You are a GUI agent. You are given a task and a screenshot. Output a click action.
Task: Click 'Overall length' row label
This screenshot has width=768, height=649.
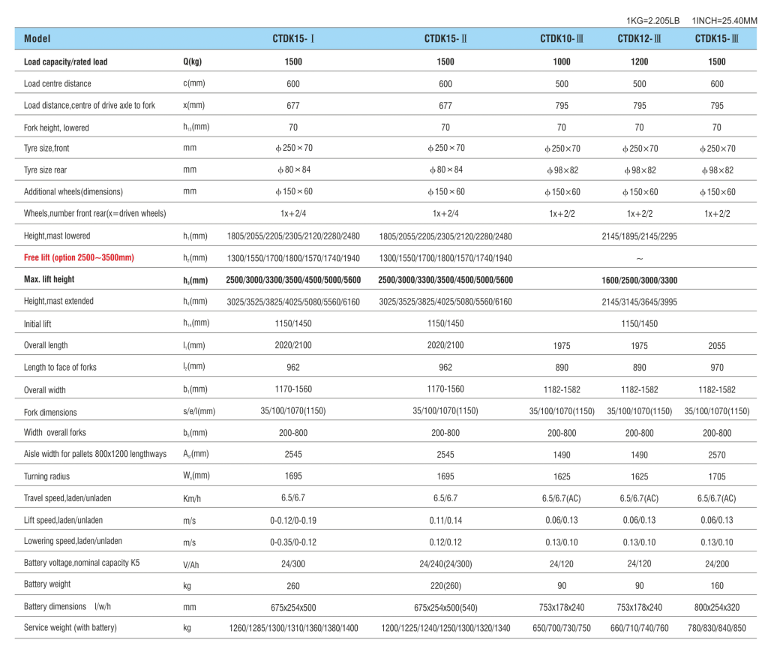coord(46,345)
